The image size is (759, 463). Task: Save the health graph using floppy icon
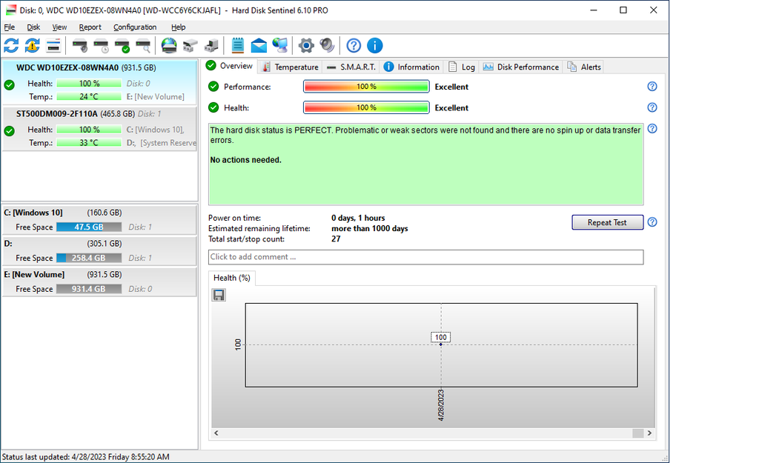[219, 295]
